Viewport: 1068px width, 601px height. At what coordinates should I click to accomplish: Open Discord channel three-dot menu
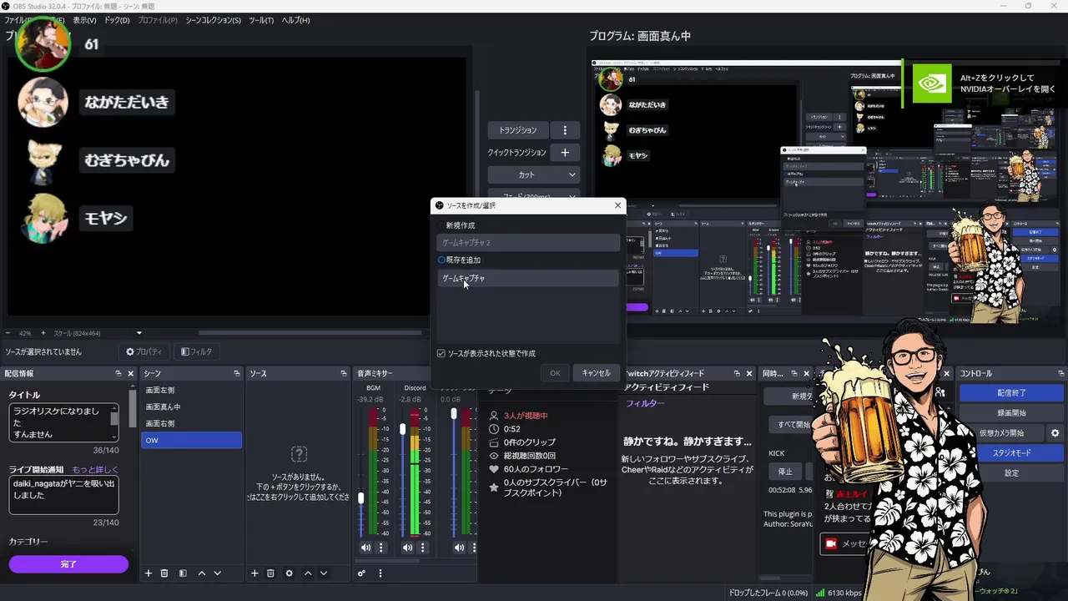click(423, 548)
